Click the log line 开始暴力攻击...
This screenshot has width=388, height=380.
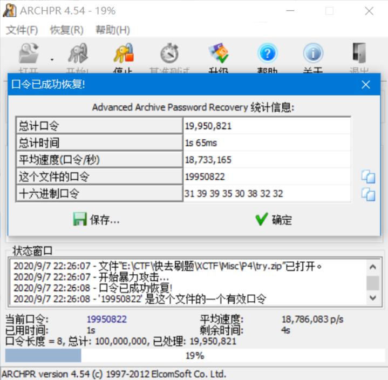click(x=91, y=277)
